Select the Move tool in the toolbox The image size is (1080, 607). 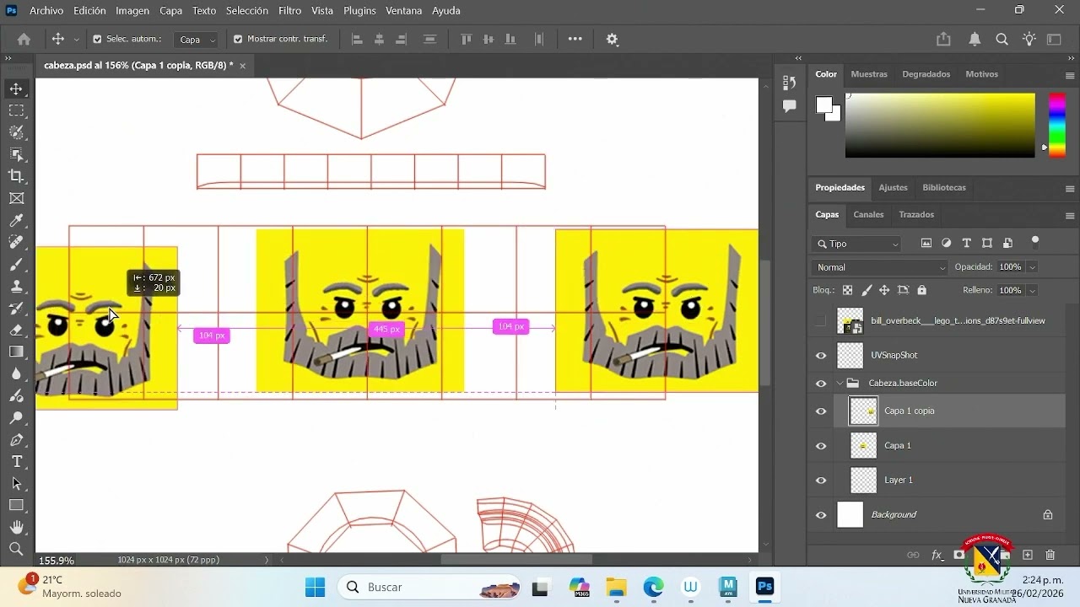pos(16,89)
